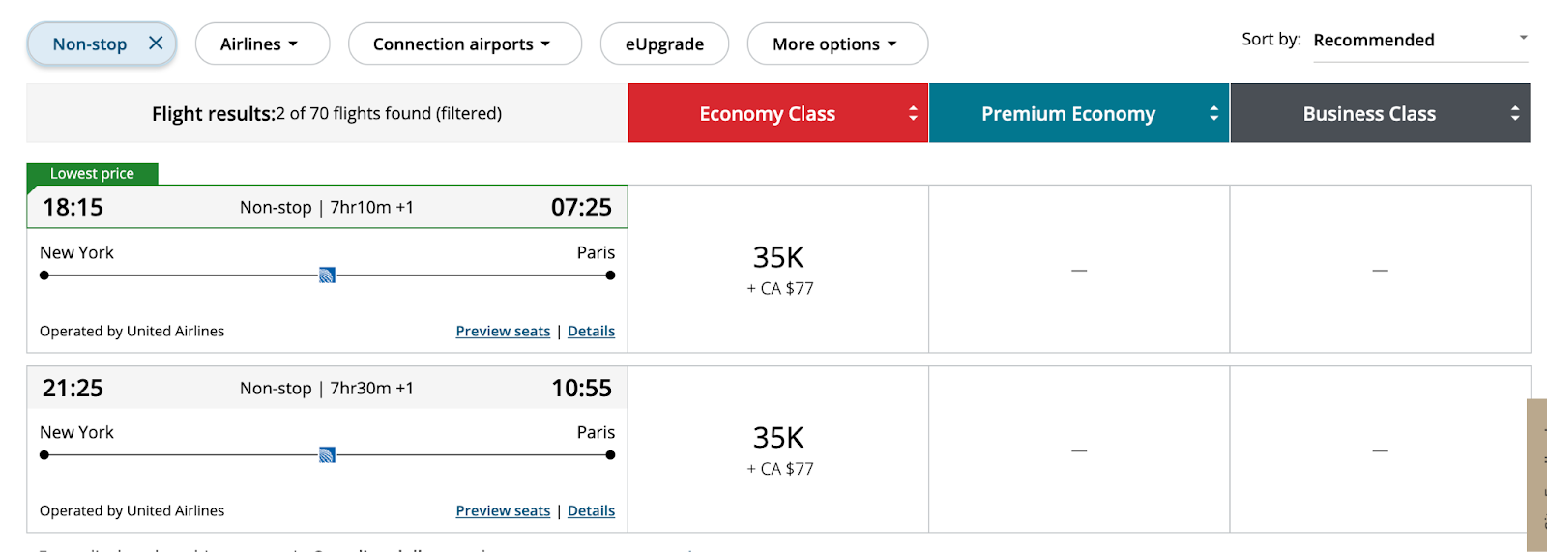Select the Business Class column tab

coord(1368,114)
